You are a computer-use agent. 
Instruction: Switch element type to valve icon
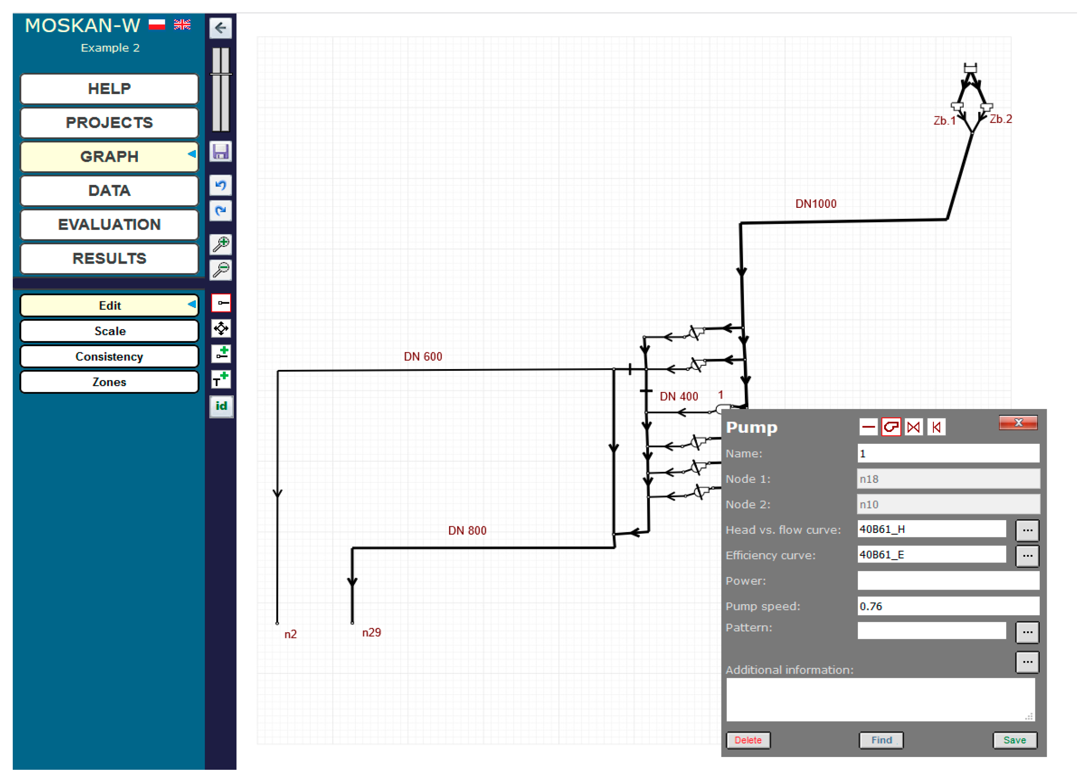click(x=914, y=428)
